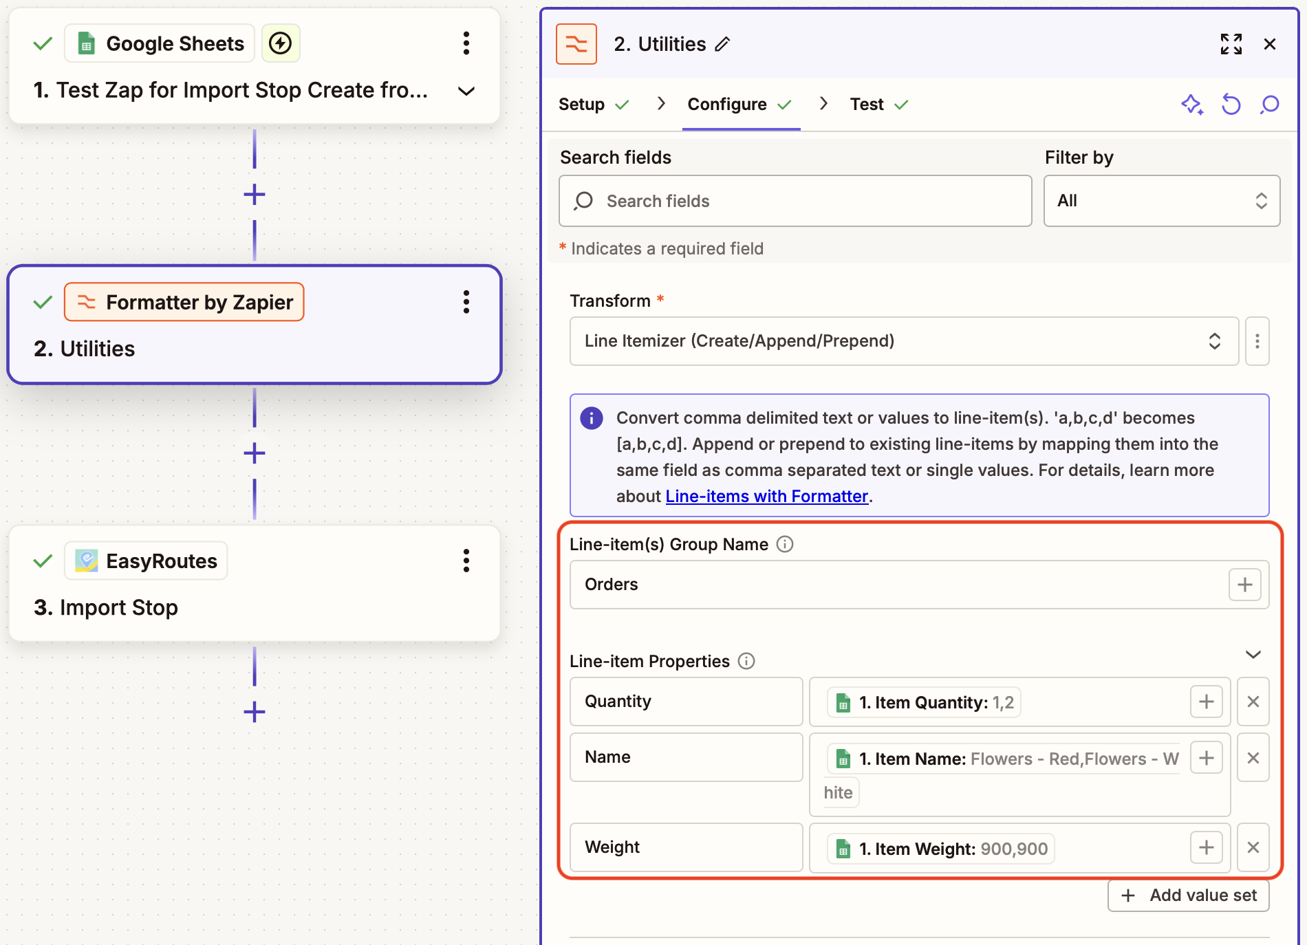This screenshot has height=945, width=1307.
Task: Edit the Name property name field
Action: tap(687, 757)
